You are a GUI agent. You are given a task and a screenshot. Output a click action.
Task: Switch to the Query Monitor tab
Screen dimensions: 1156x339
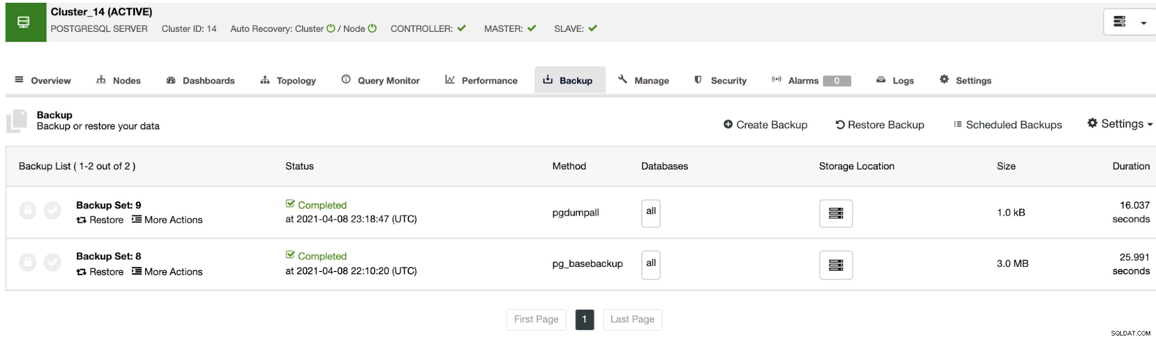click(x=381, y=80)
